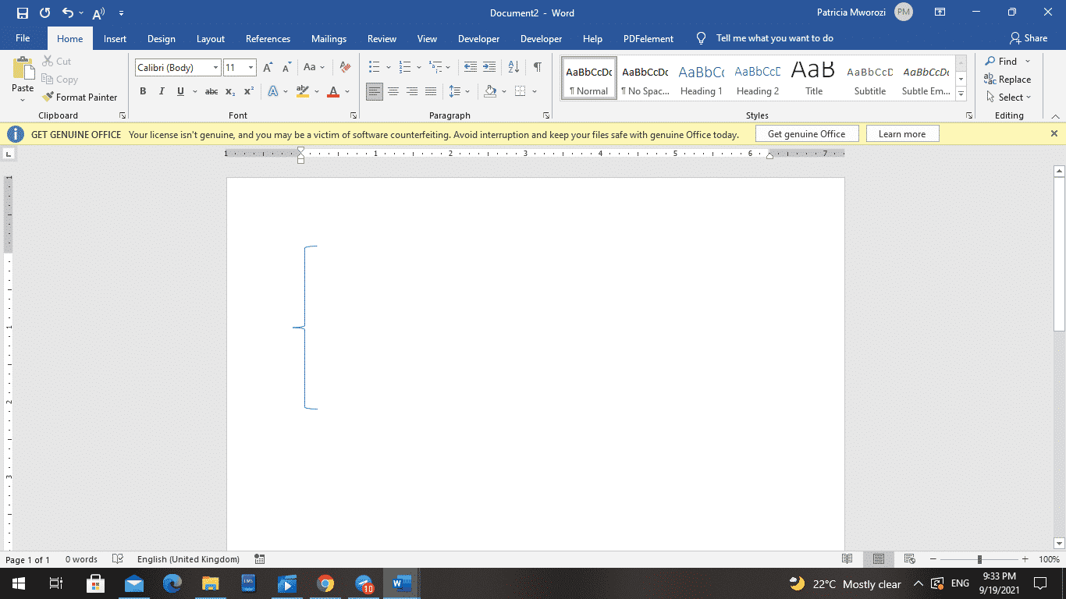Click the zoom slider handle

click(979, 559)
